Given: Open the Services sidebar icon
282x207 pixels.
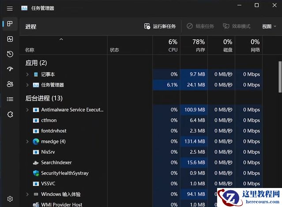Looking at the screenshot, I should click(x=10, y=114).
